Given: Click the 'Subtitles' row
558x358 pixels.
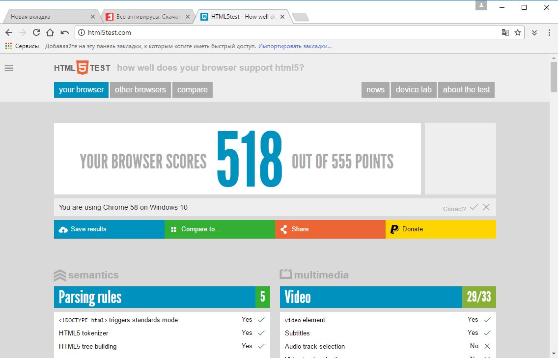Looking at the screenshot, I should click(388, 333).
